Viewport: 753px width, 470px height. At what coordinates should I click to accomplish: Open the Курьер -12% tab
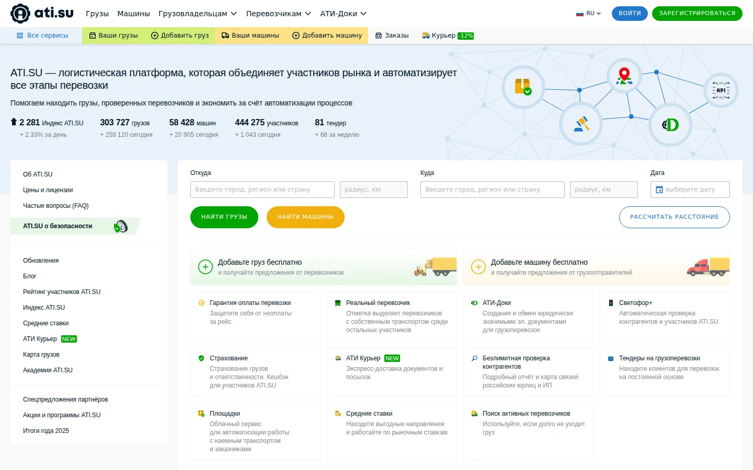coord(448,36)
